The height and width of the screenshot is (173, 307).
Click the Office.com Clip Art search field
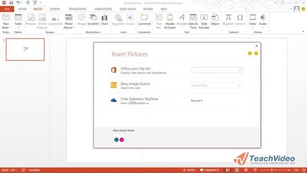(217, 70)
